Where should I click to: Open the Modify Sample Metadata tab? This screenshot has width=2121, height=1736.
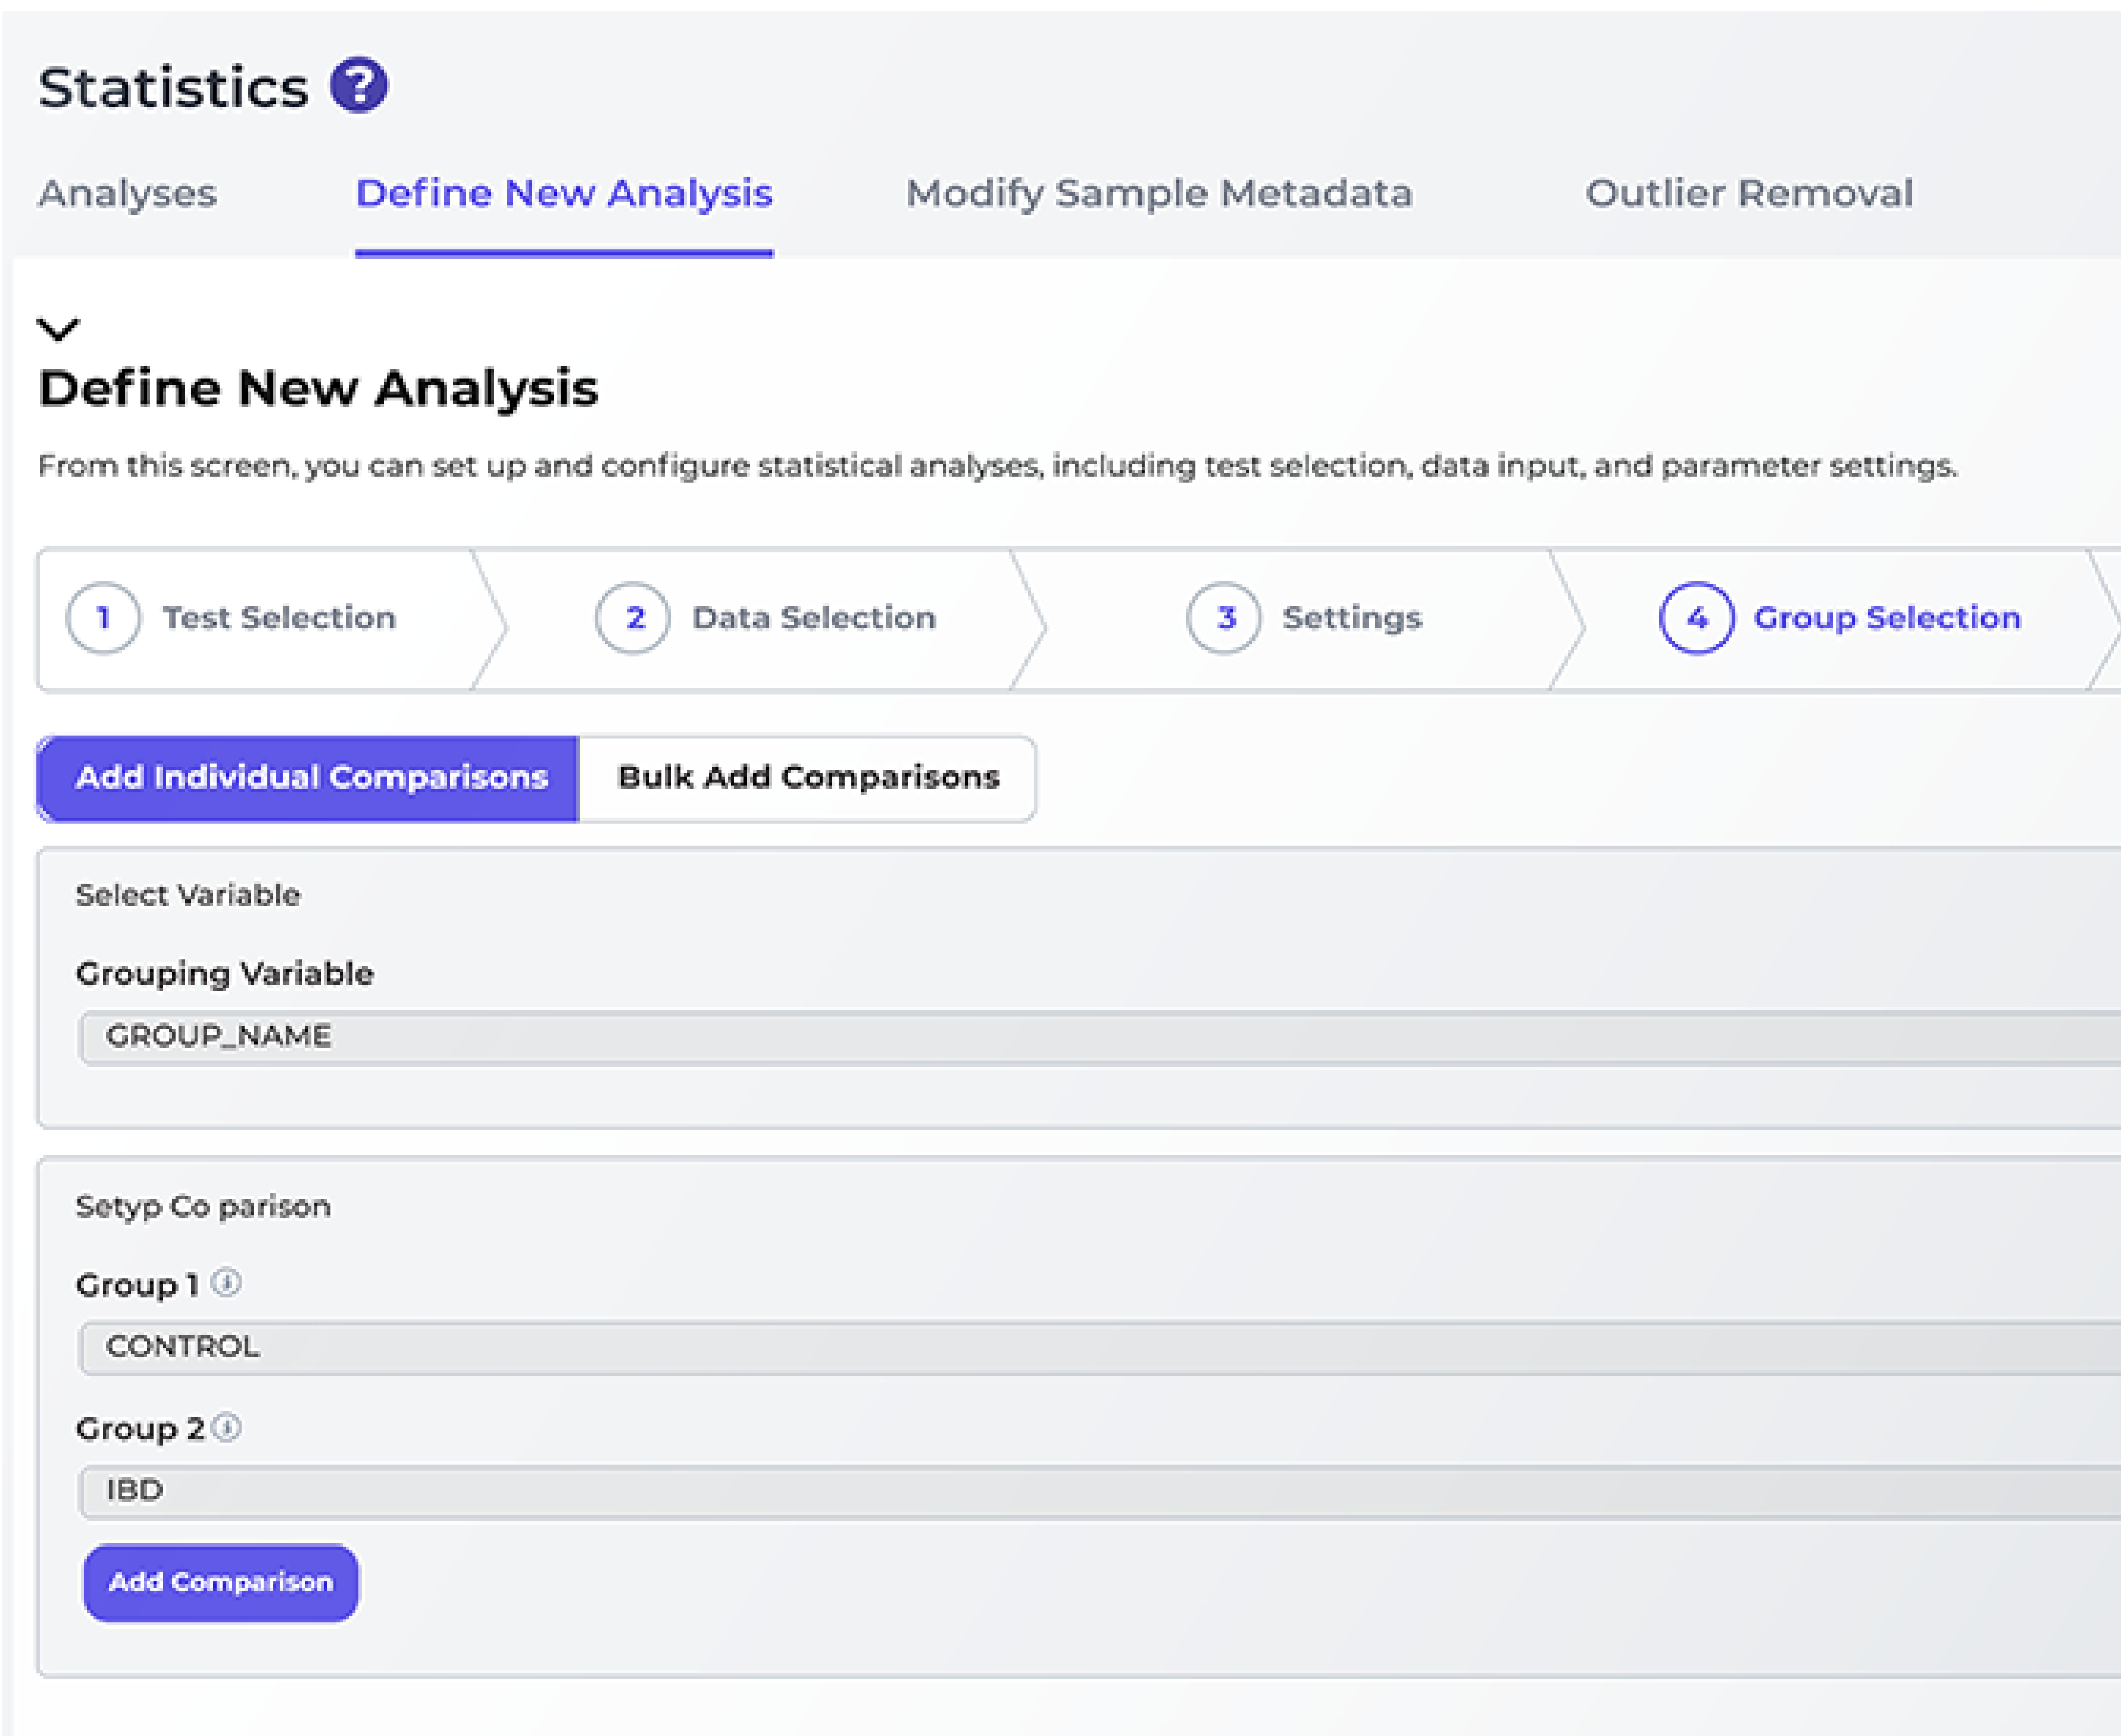(x=1159, y=193)
